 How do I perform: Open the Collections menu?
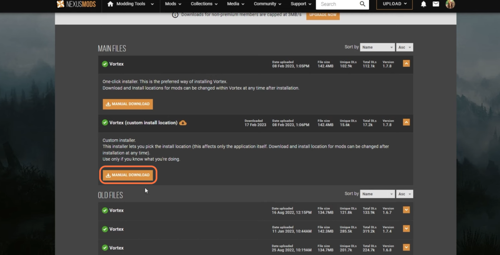pos(205,4)
